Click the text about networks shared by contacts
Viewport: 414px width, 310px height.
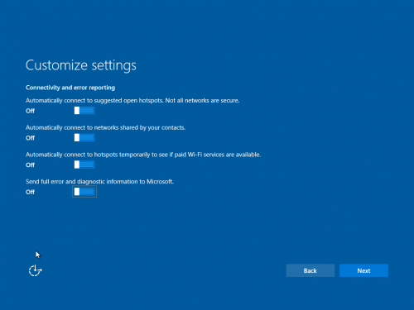[105, 127]
